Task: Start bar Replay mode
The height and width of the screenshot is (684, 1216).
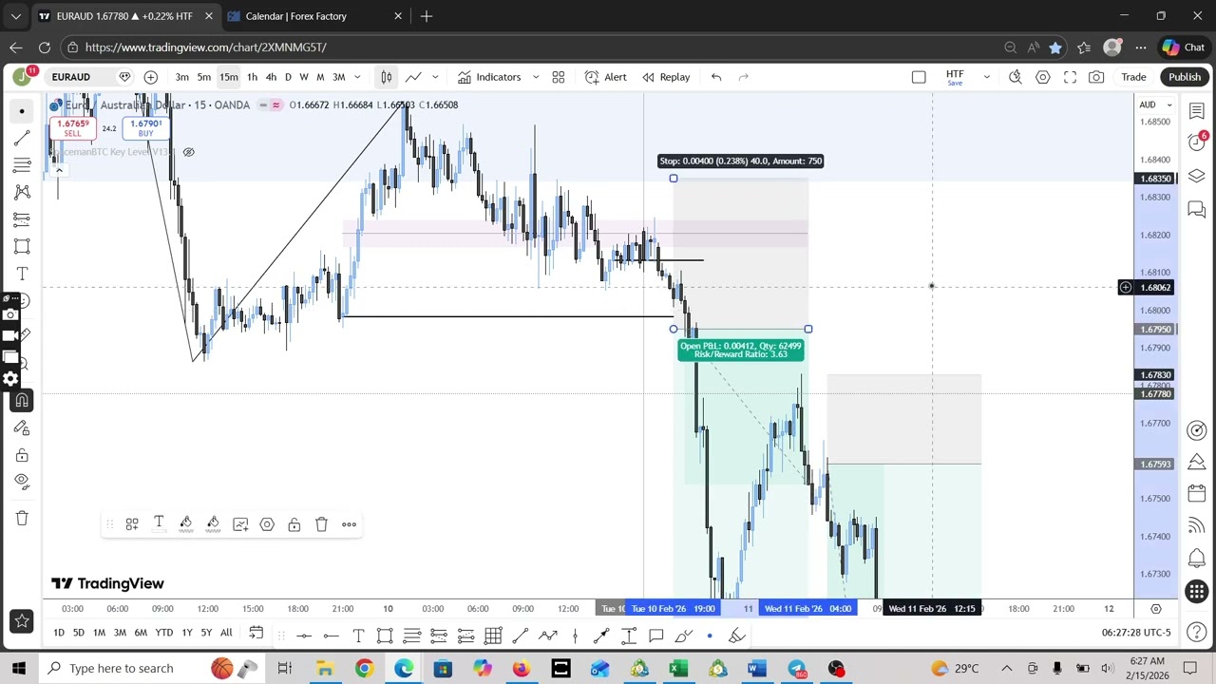Action: 666,77
